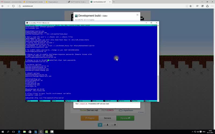This screenshot has width=215, height=134.
Task: Reload the pocketmine.net page
Action: click(x=13, y=6)
